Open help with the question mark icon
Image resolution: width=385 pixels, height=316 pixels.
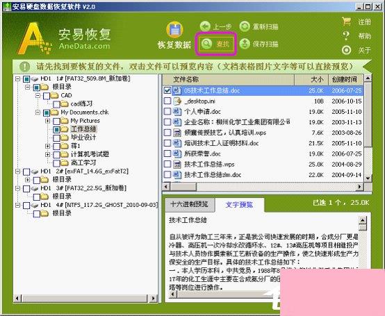(x=346, y=36)
